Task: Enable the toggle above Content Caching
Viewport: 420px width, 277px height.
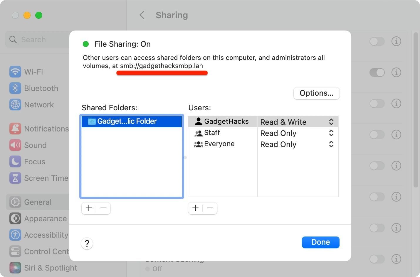Action: click(377, 228)
